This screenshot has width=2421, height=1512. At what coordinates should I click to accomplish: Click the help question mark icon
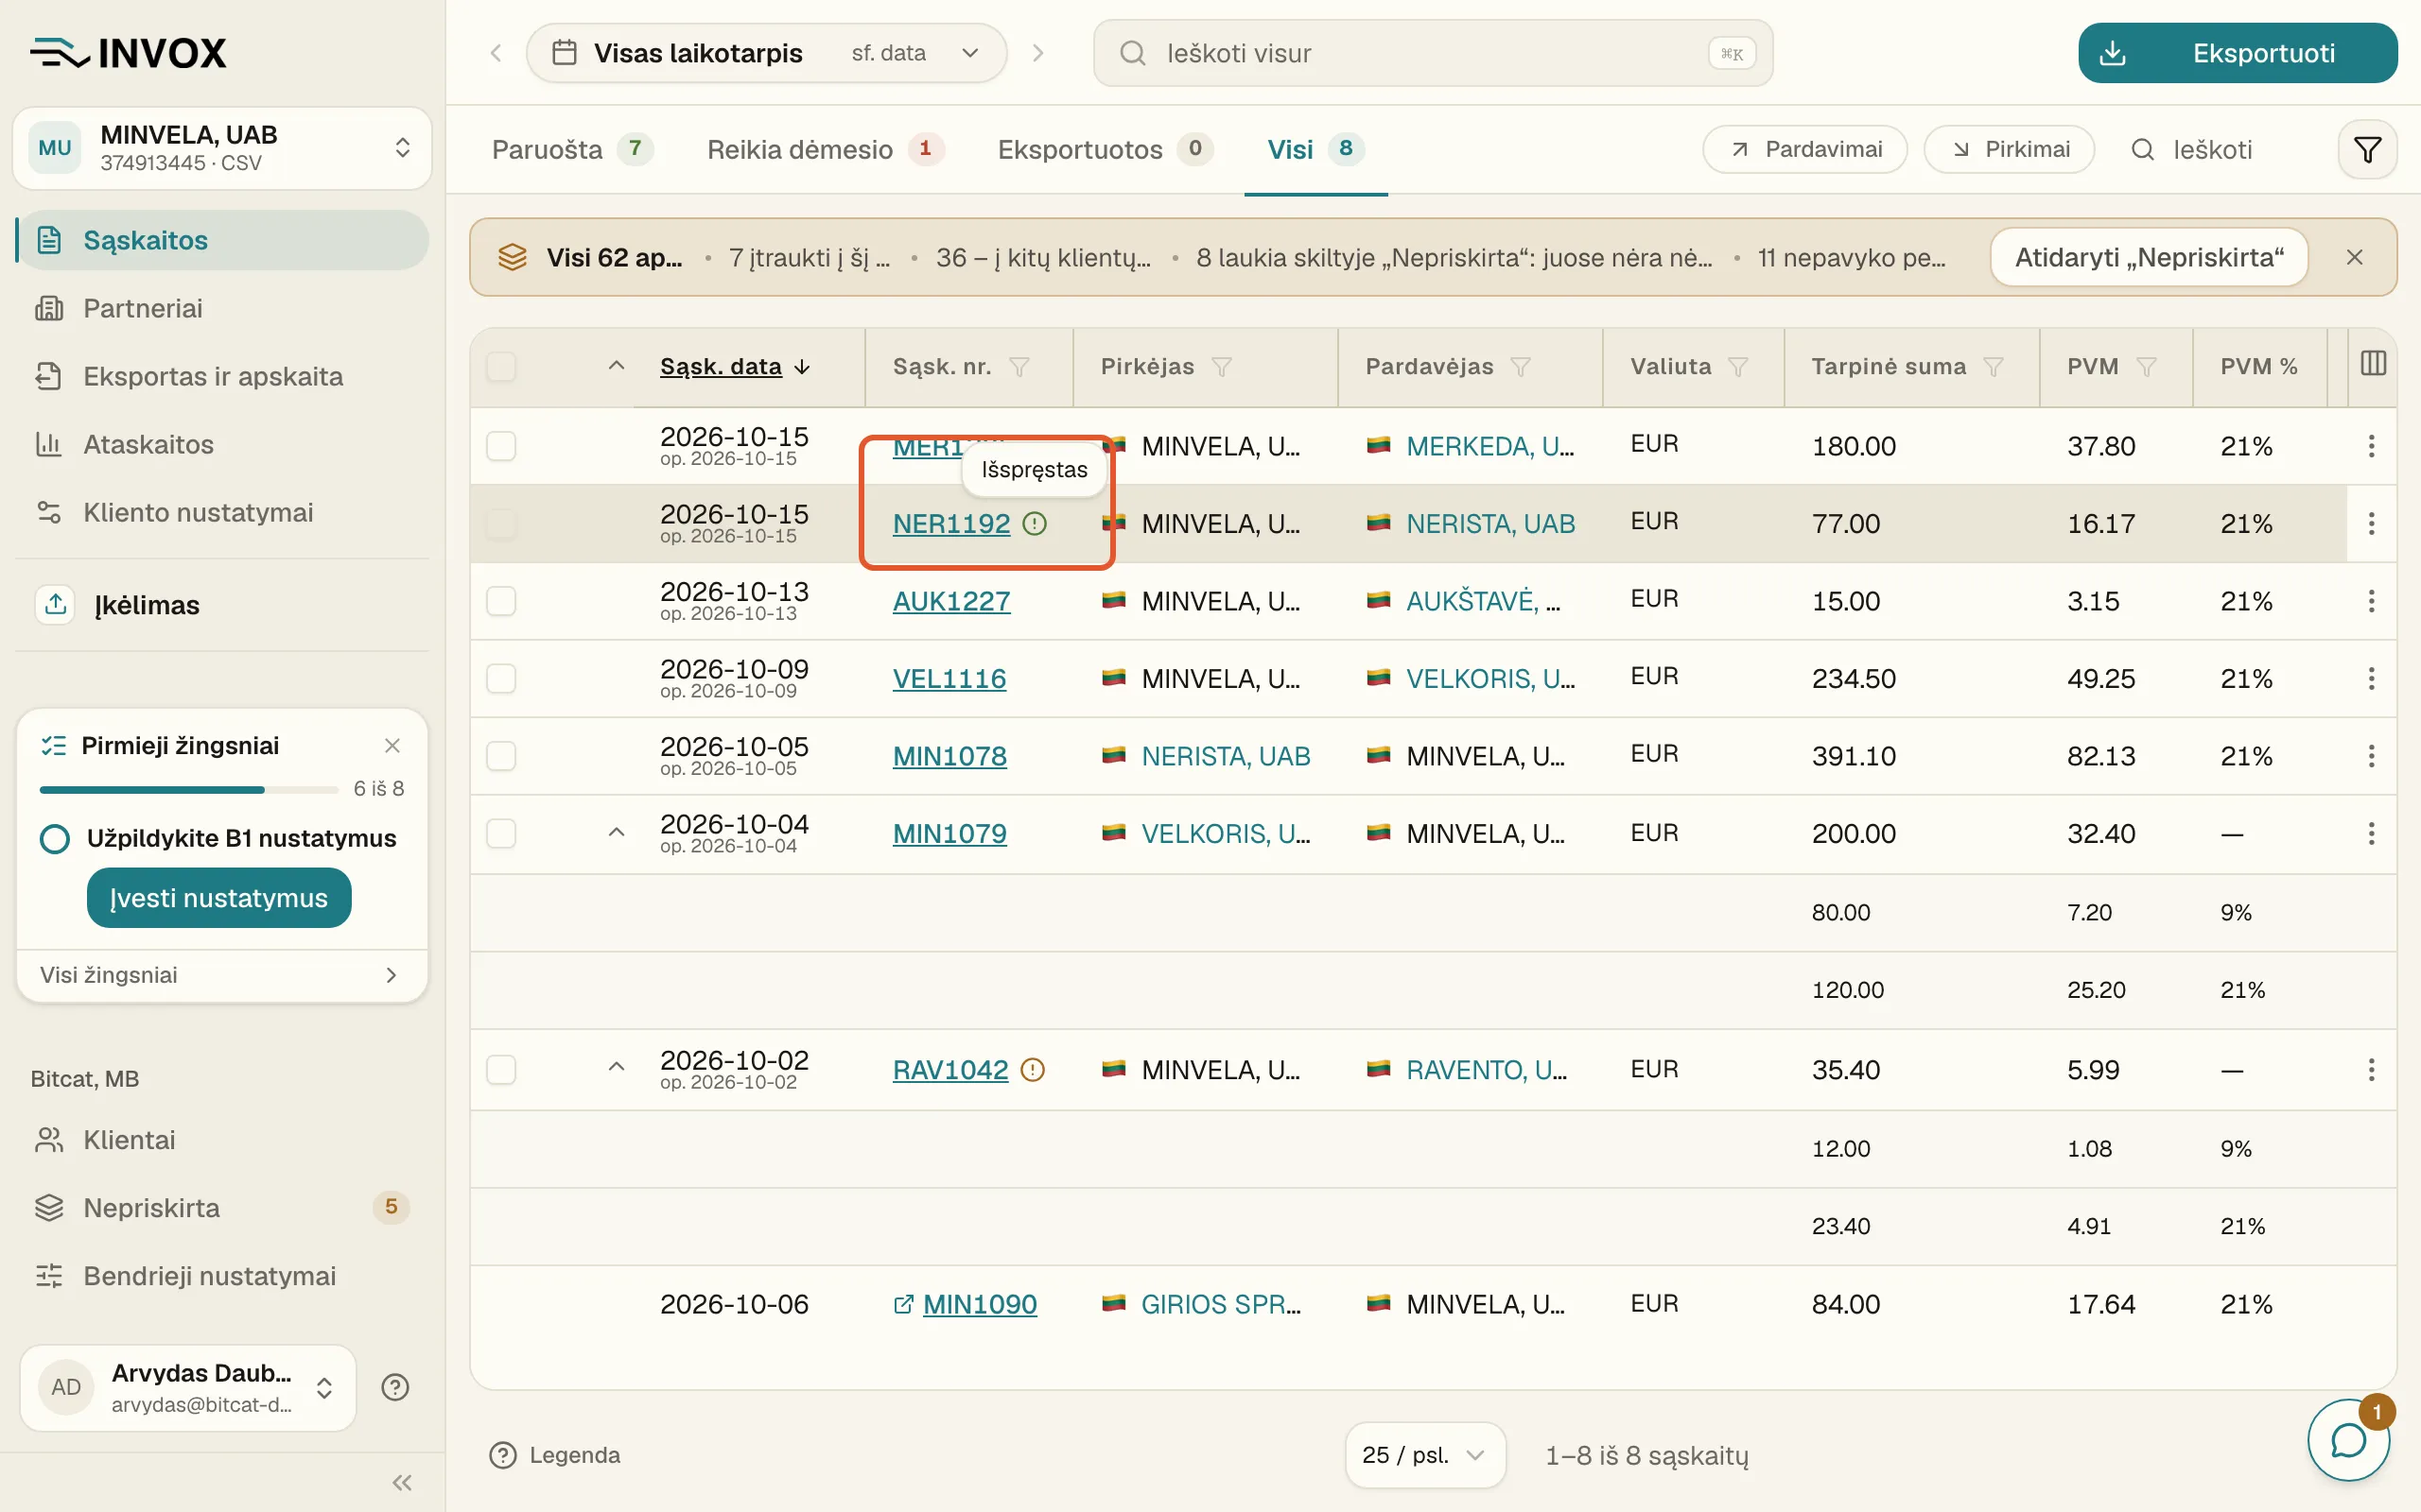click(395, 1387)
